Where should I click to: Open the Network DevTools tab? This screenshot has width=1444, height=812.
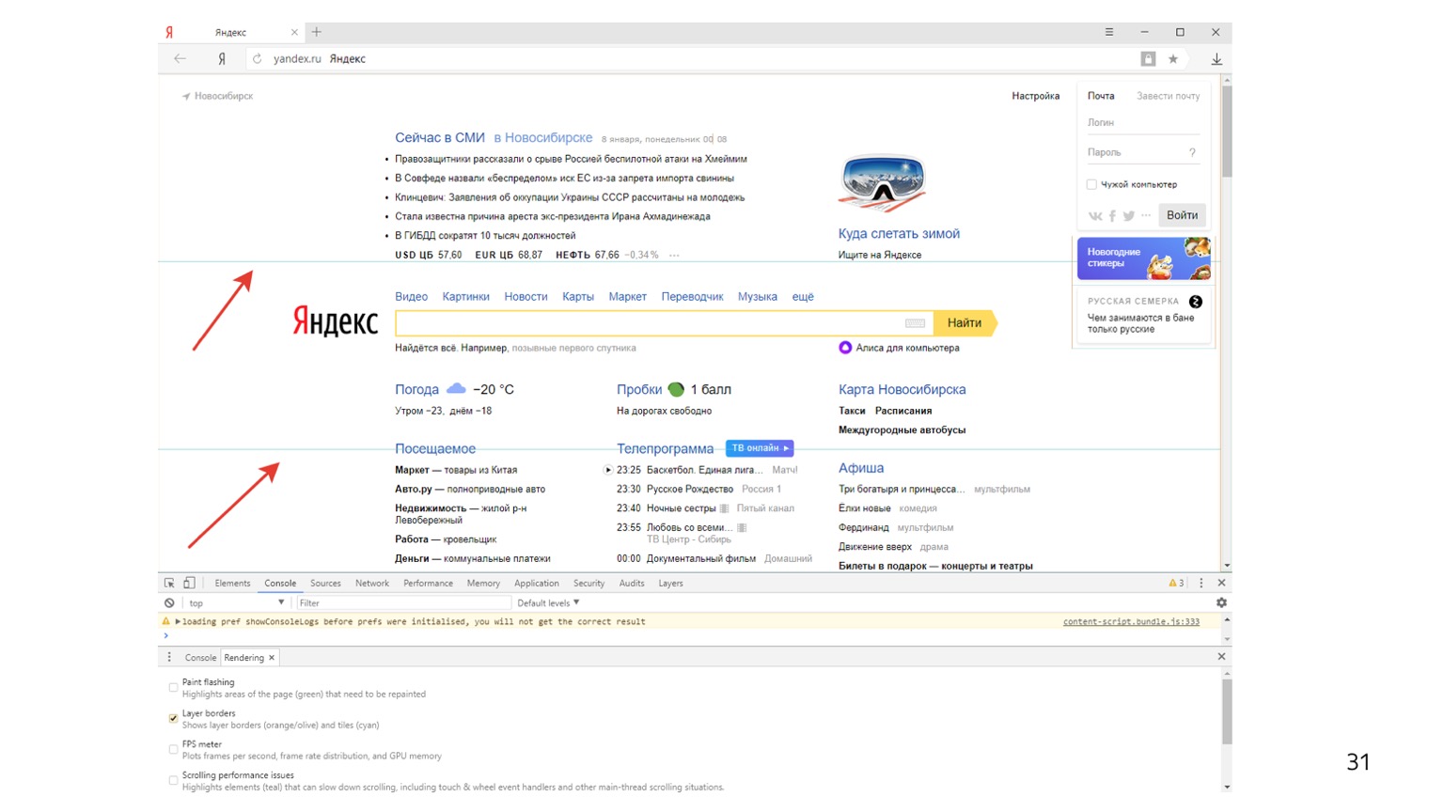coord(372,584)
